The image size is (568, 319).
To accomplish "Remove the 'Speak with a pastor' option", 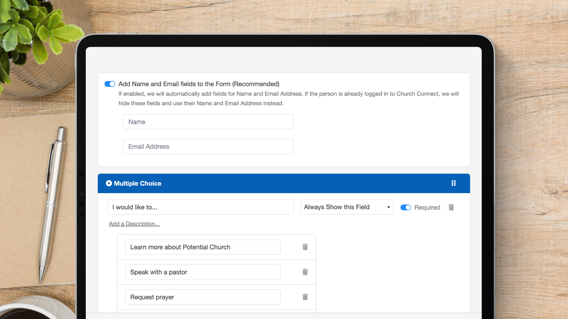I will click(x=305, y=272).
